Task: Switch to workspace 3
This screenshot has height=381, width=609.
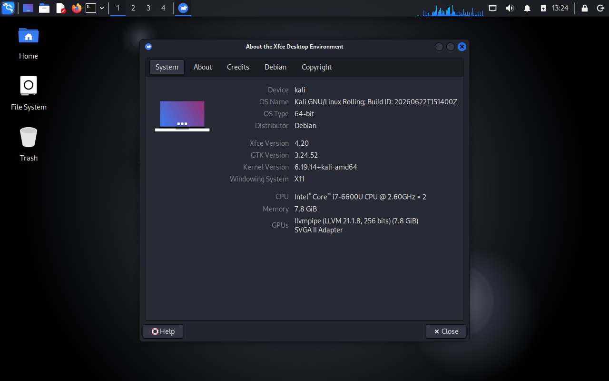Action: 148,8
